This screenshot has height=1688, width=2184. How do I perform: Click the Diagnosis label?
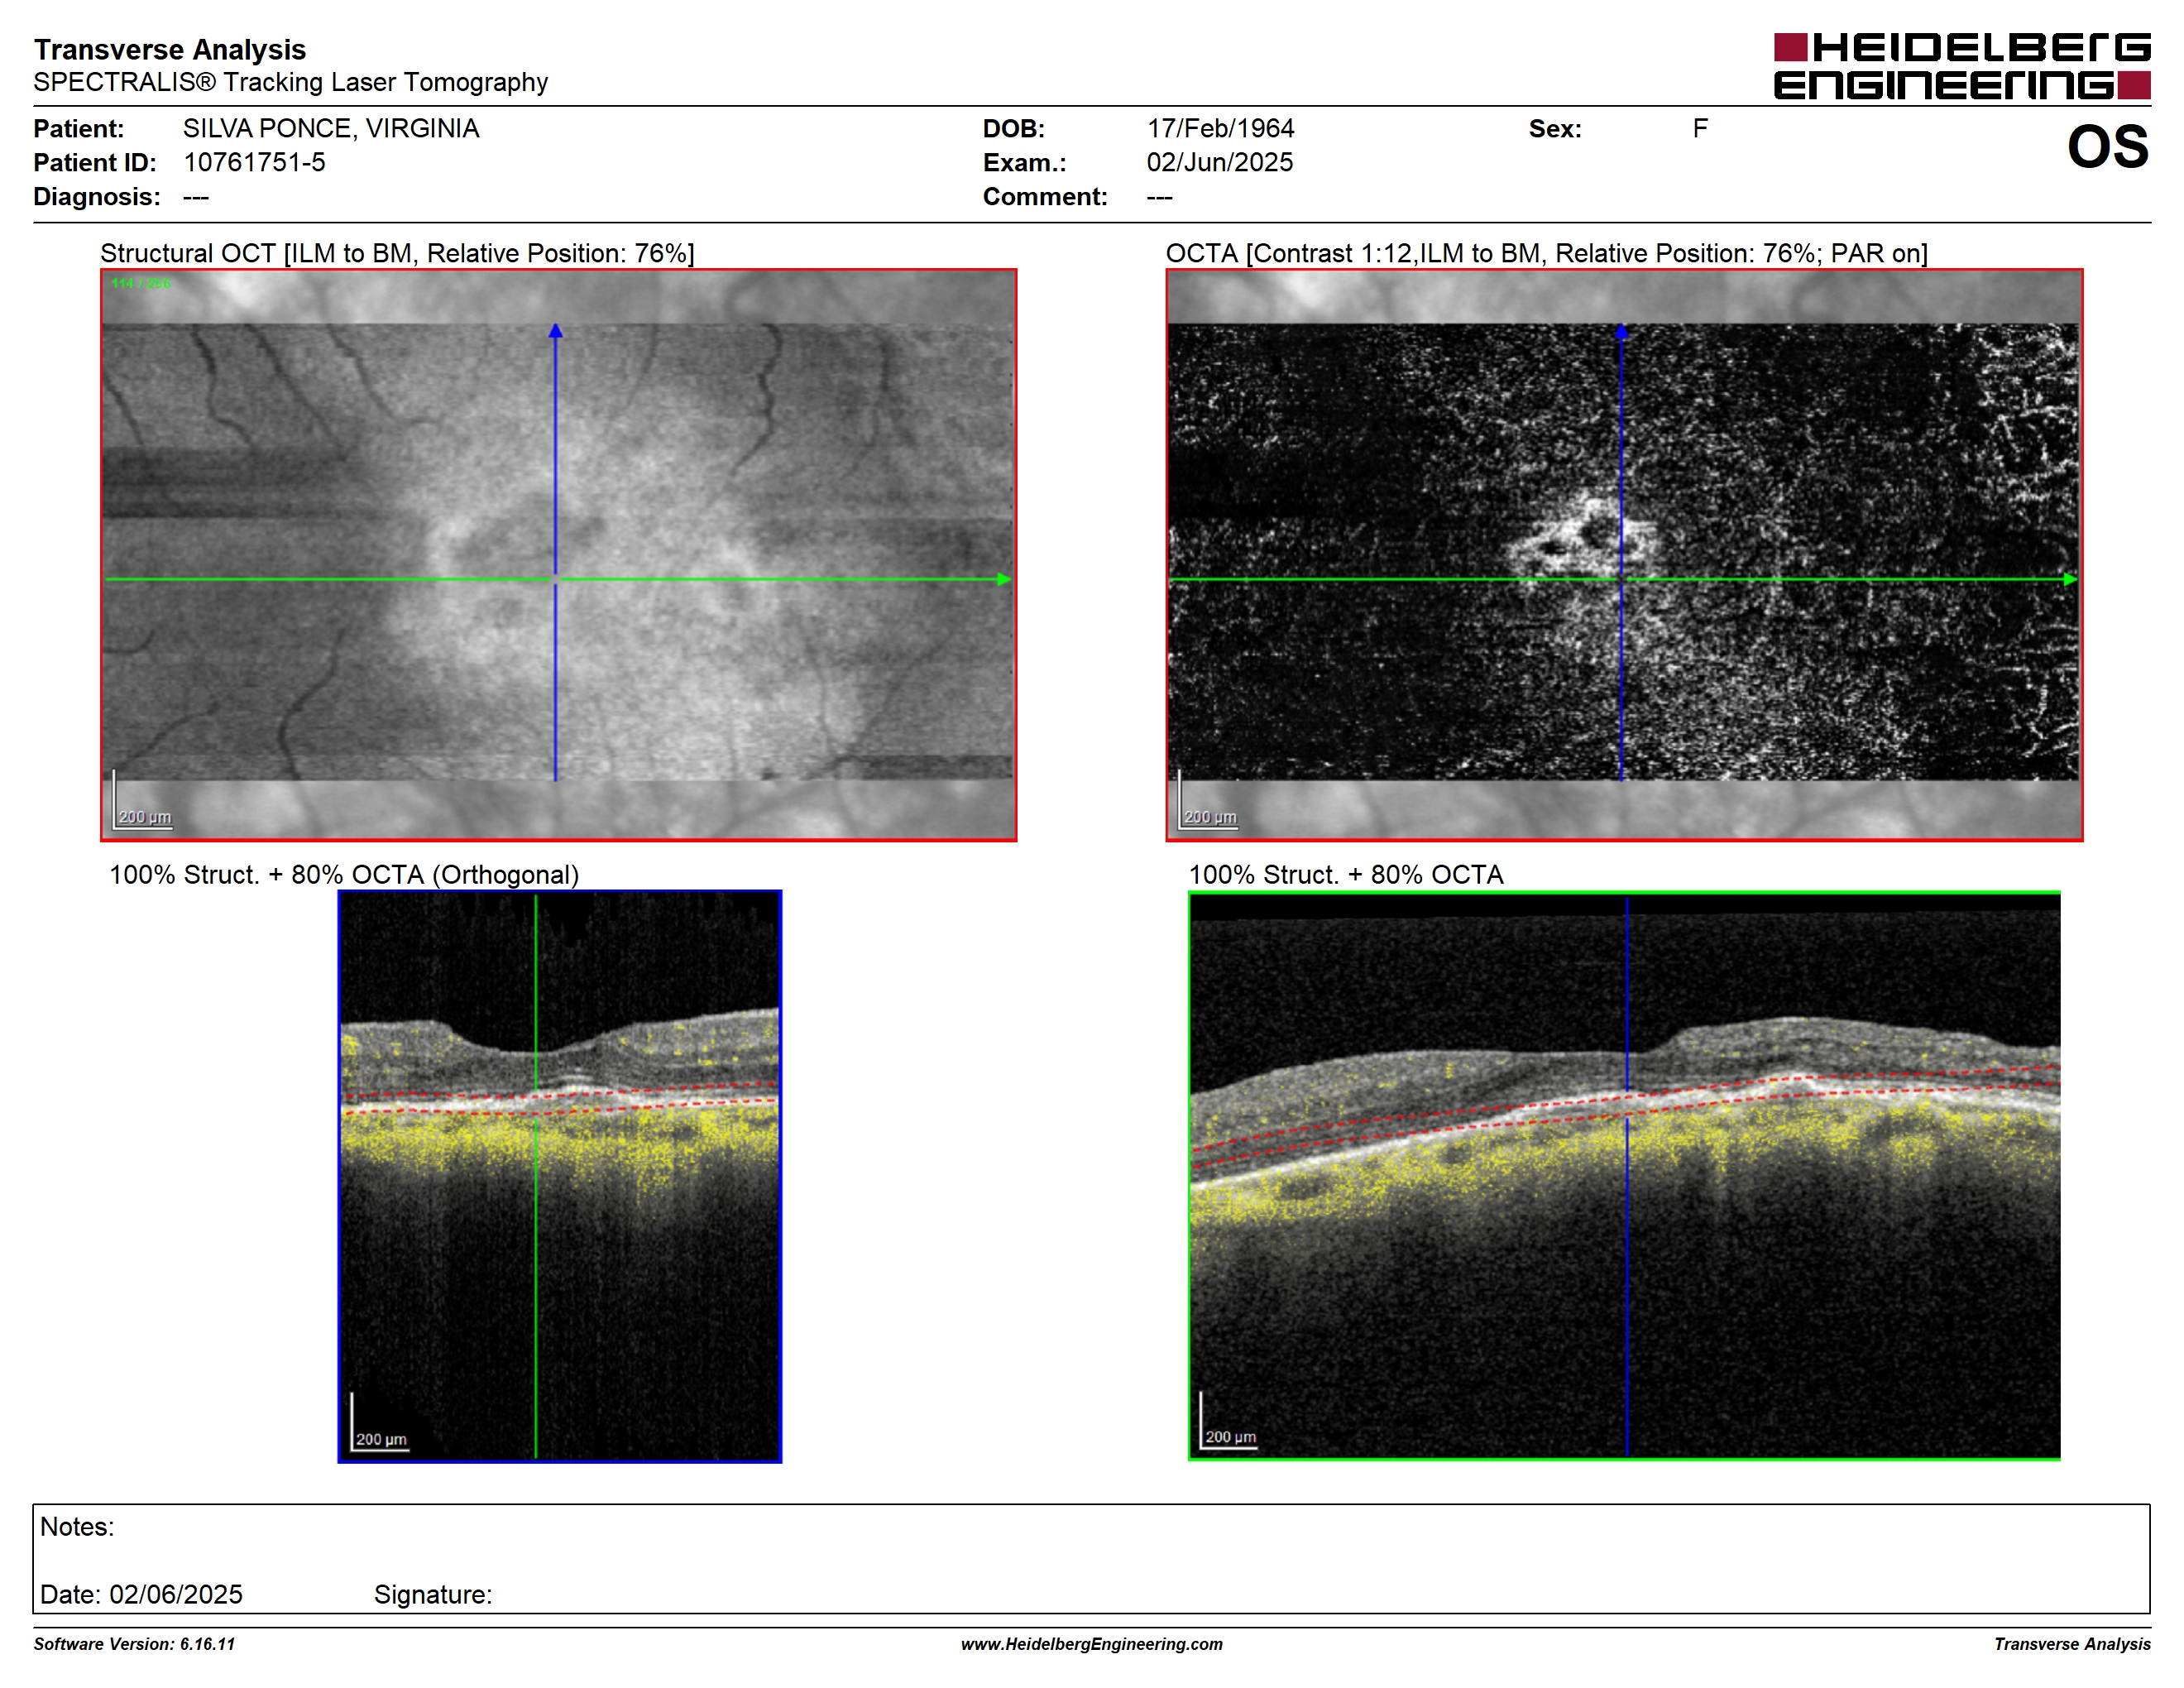(97, 196)
